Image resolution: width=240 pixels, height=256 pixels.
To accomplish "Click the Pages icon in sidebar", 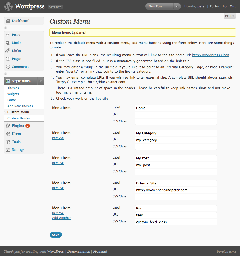I will coord(8,59).
